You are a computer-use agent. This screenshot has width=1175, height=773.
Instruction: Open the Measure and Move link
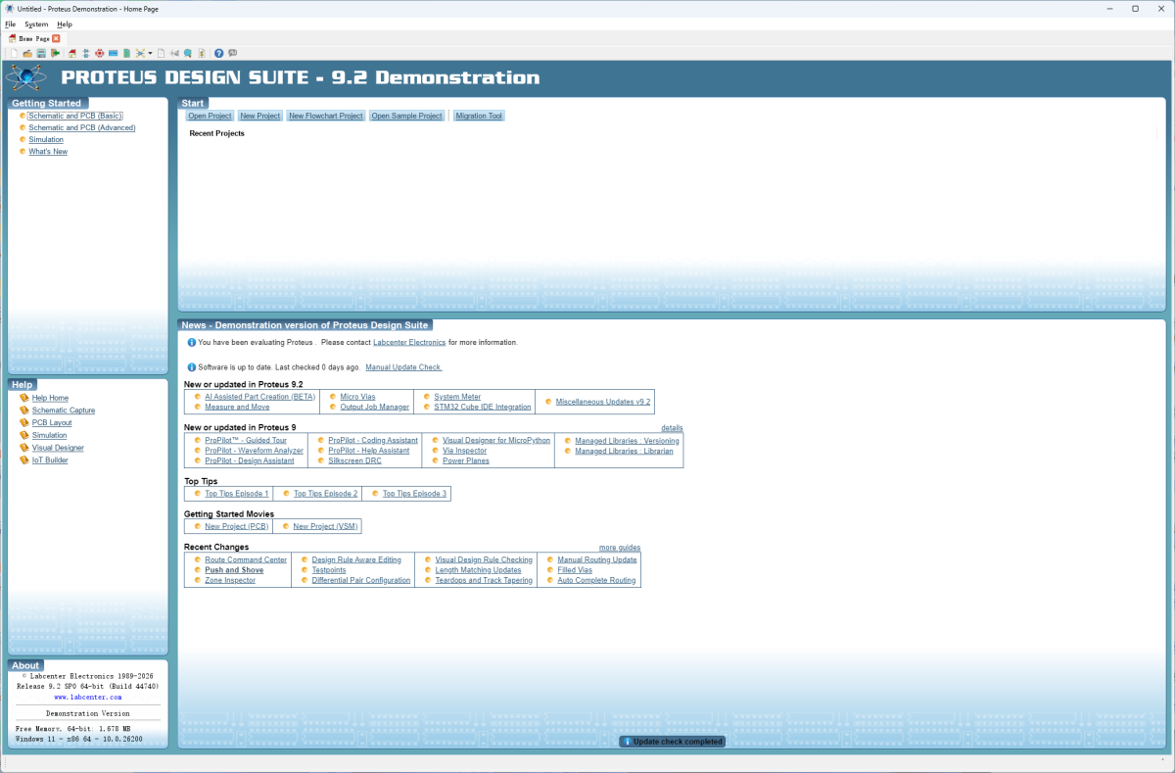(237, 407)
